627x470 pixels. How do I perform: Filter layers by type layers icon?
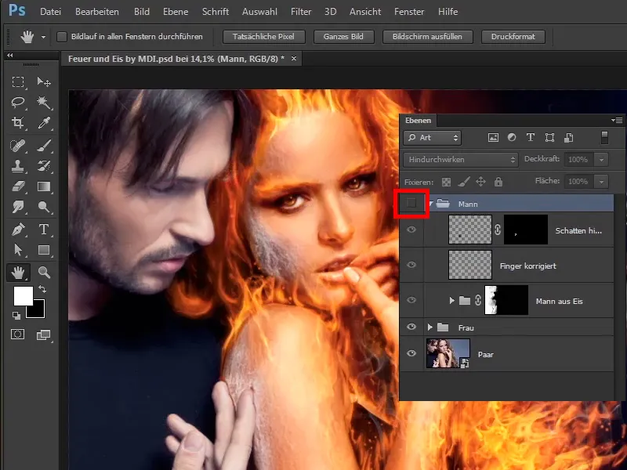pos(531,138)
